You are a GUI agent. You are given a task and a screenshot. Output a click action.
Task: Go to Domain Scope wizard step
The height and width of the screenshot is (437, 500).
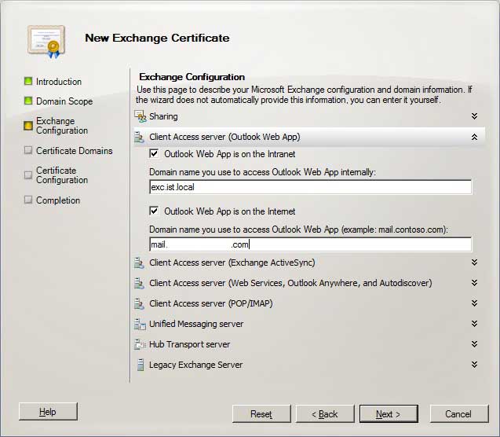click(64, 101)
